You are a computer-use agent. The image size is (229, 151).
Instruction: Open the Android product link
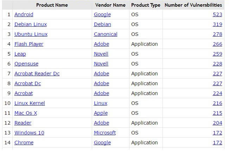24,14
